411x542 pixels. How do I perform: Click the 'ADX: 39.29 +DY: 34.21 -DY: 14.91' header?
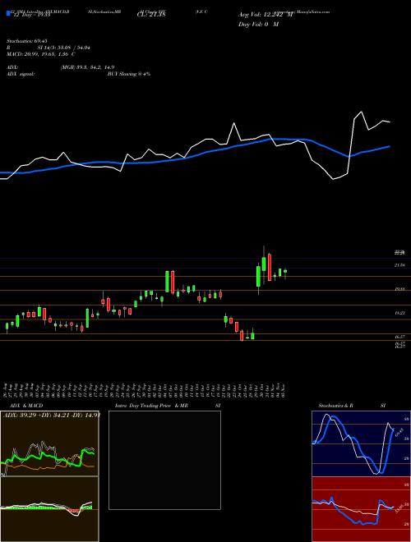pyautogui.click(x=52, y=415)
